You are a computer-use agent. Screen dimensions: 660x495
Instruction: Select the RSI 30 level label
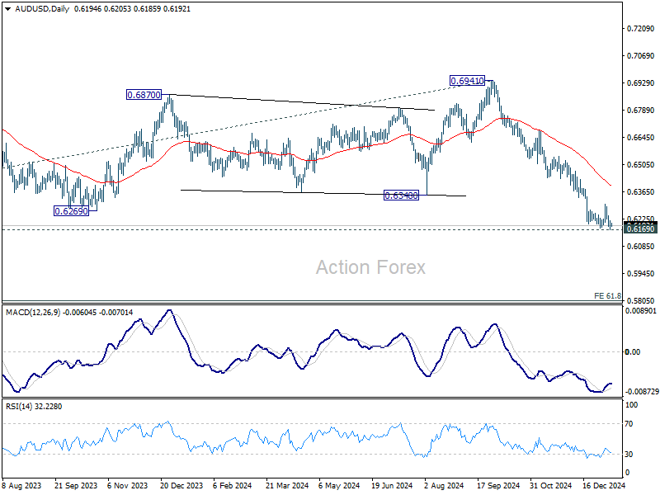pos(629,455)
